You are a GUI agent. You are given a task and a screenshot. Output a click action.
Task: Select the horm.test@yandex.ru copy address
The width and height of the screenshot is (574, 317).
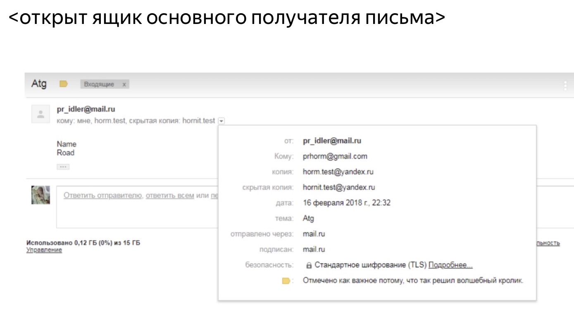[x=338, y=172]
